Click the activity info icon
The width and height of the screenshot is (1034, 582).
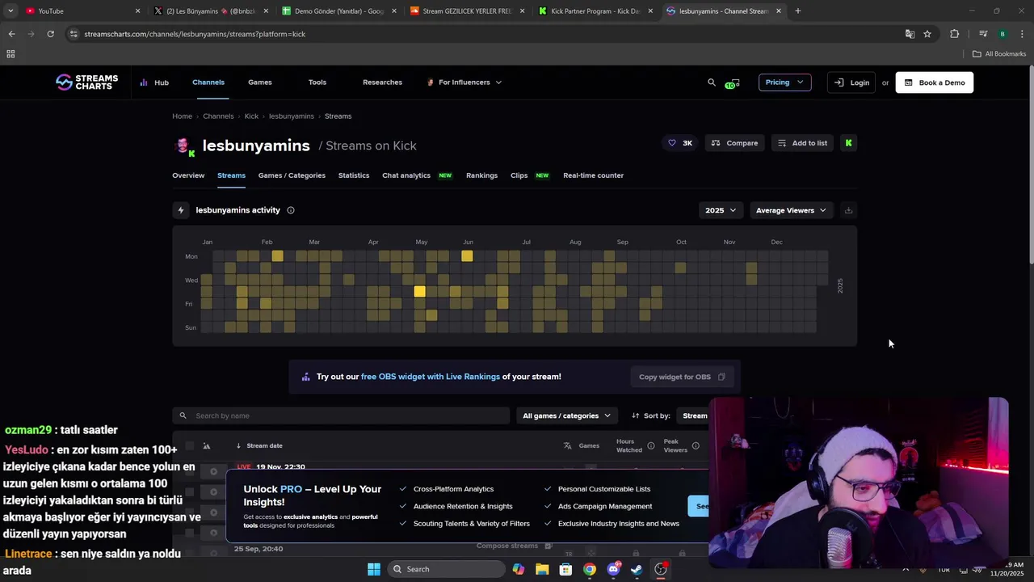coord(291,210)
